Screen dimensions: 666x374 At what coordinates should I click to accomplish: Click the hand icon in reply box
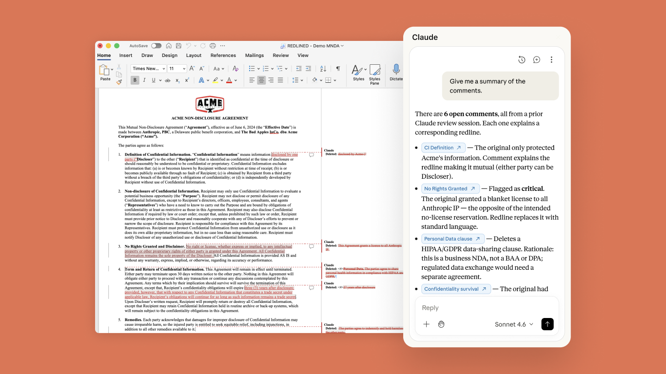click(441, 324)
